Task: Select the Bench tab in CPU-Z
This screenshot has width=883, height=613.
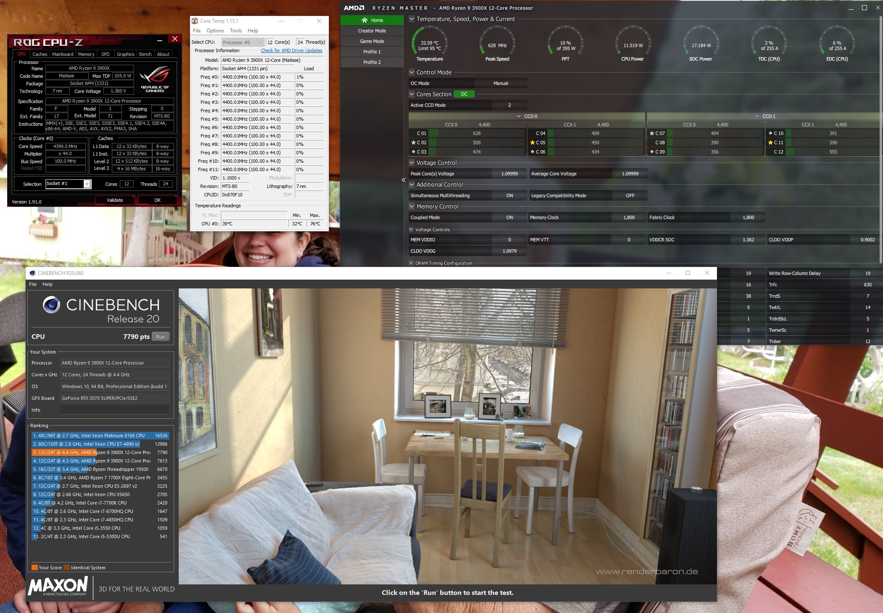Action: click(x=145, y=54)
